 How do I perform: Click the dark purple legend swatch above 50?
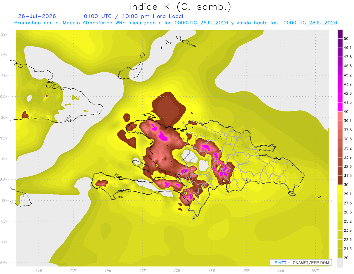coord(340,34)
